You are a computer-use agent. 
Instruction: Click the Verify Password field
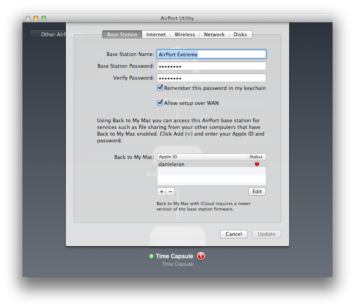click(x=212, y=78)
